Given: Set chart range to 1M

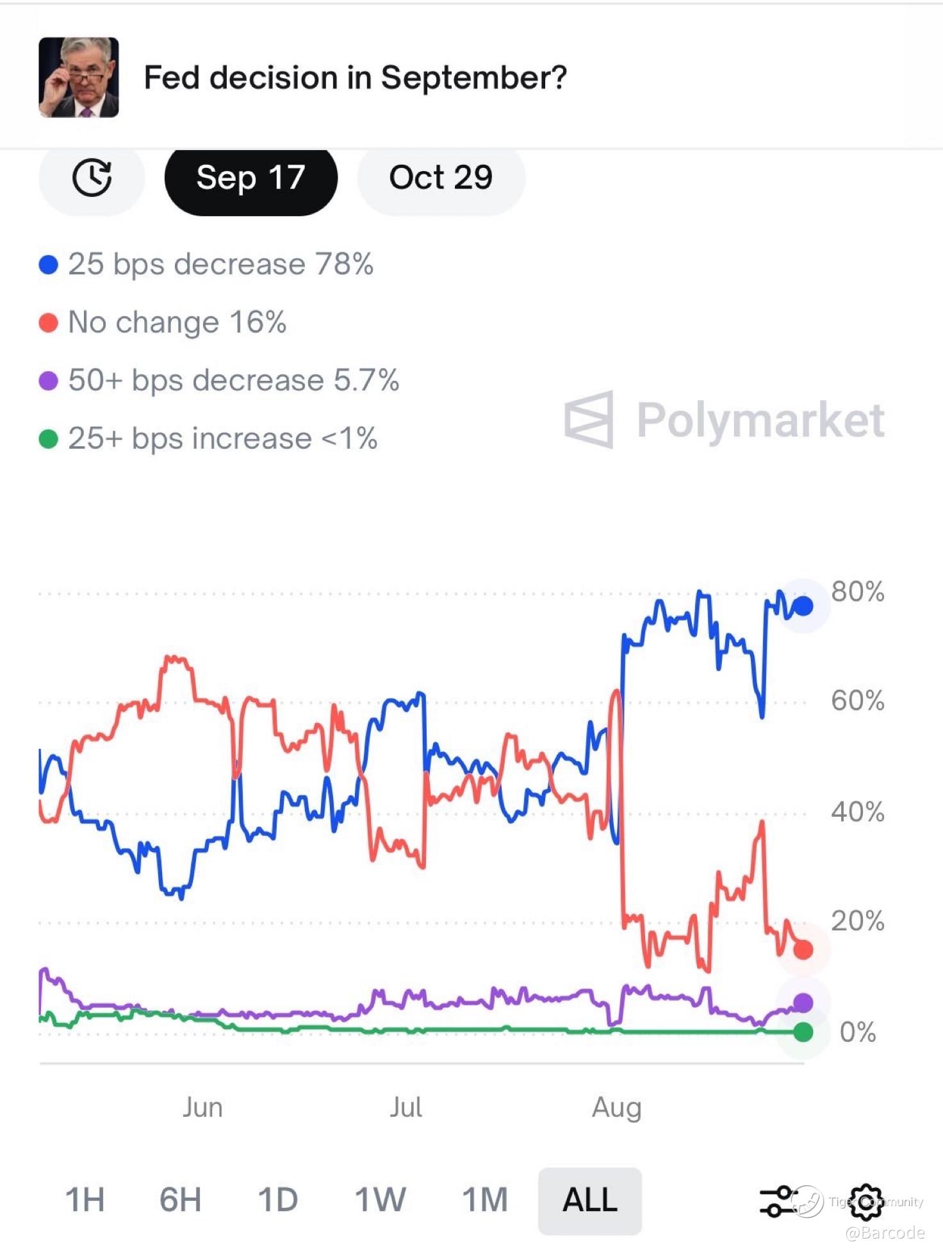Looking at the screenshot, I should pyautogui.click(x=484, y=1200).
